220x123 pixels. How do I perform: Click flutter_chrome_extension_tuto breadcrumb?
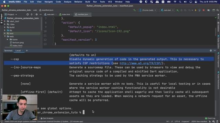tap(16, 10)
